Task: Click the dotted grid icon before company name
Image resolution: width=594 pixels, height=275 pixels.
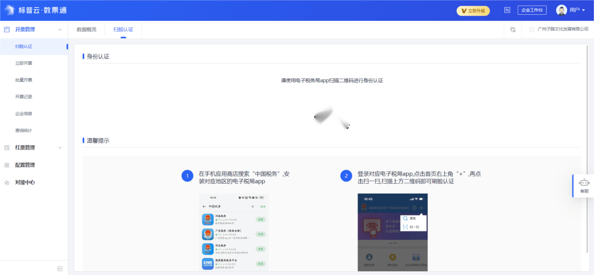Action: point(531,29)
